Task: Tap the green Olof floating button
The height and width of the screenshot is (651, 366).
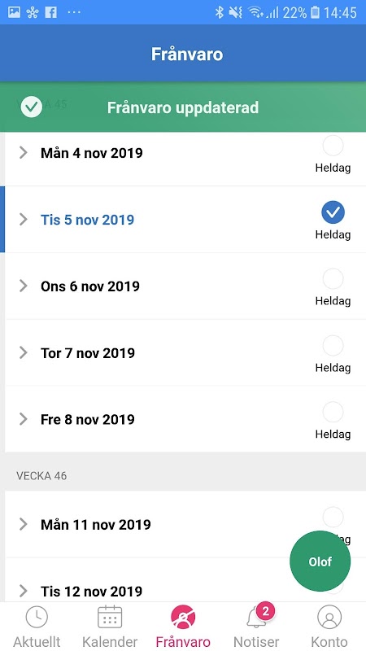Action: [x=320, y=561]
